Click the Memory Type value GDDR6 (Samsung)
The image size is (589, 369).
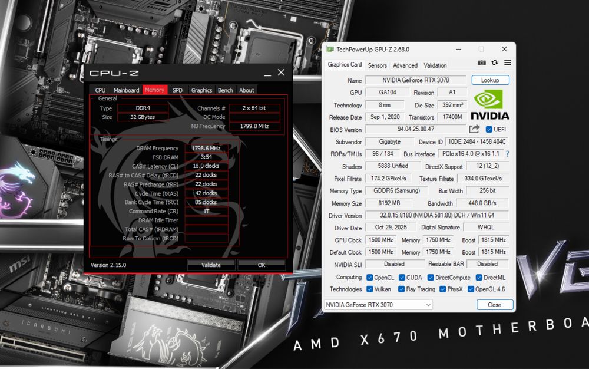click(396, 190)
